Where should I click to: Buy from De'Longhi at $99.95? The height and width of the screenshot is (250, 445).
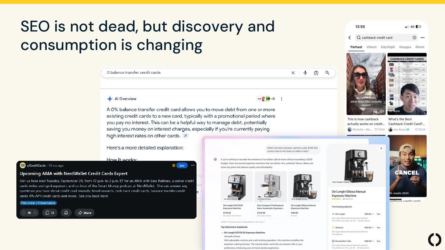tap(379, 214)
